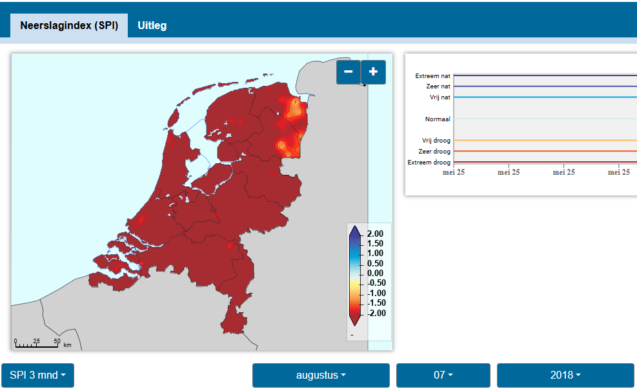Switch to the Uitleg tab
The width and height of the screenshot is (637, 389).
pyautogui.click(x=152, y=26)
